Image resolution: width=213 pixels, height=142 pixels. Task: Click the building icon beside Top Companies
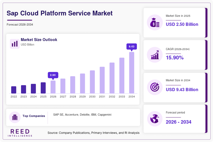[15, 117]
